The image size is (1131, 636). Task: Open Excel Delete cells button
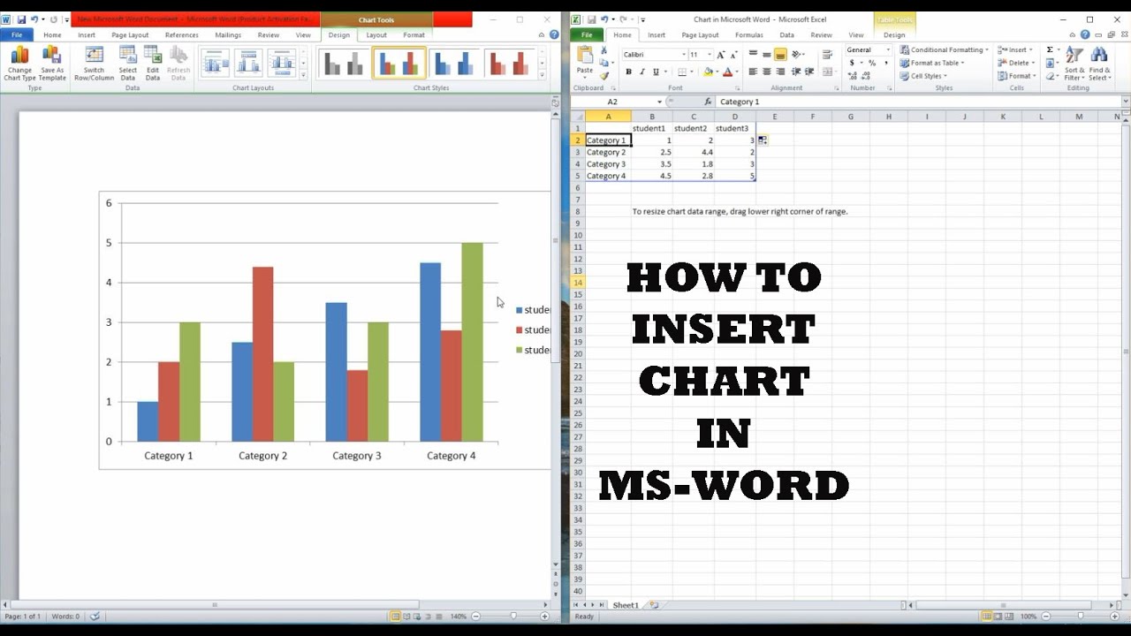pos(1017,63)
